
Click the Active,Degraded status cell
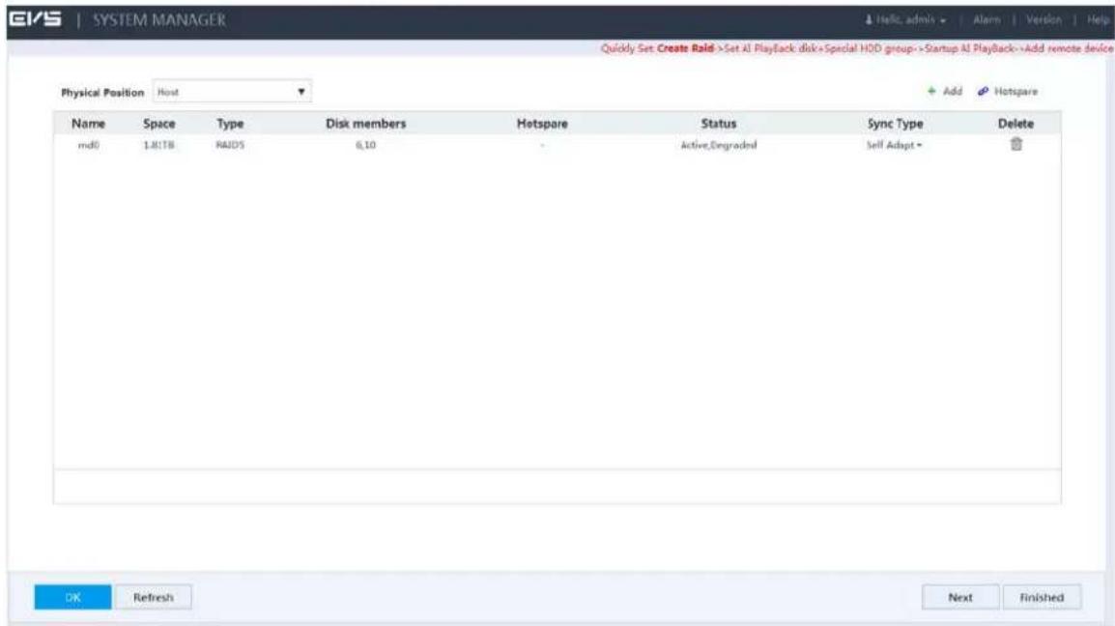718,145
